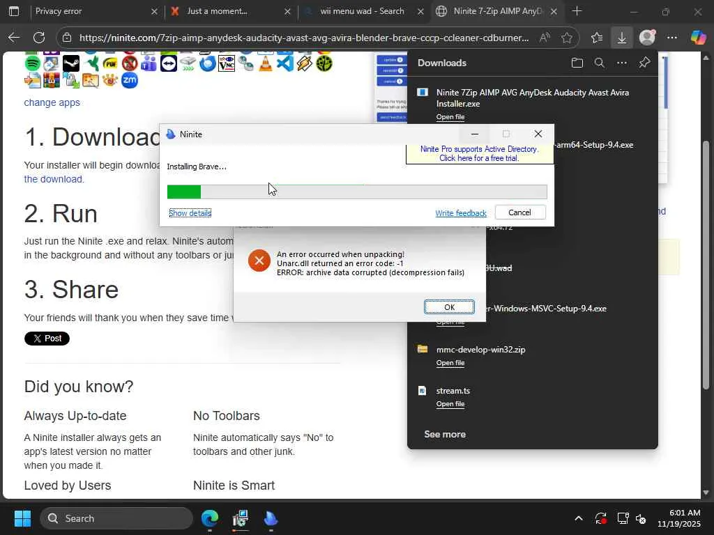Select the mmc-develop-win32.zip download entry
This screenshot has height=535, width=714.
[x=532, y=355]
